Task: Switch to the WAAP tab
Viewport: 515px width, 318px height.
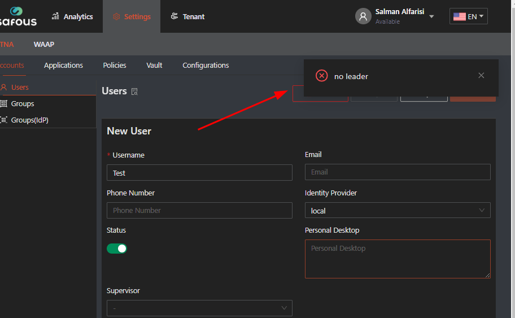Action: pos(44,44)
